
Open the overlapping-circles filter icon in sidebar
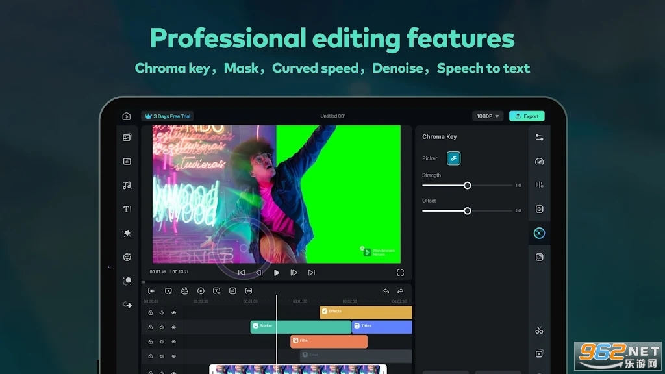click(x=127, y=280)
